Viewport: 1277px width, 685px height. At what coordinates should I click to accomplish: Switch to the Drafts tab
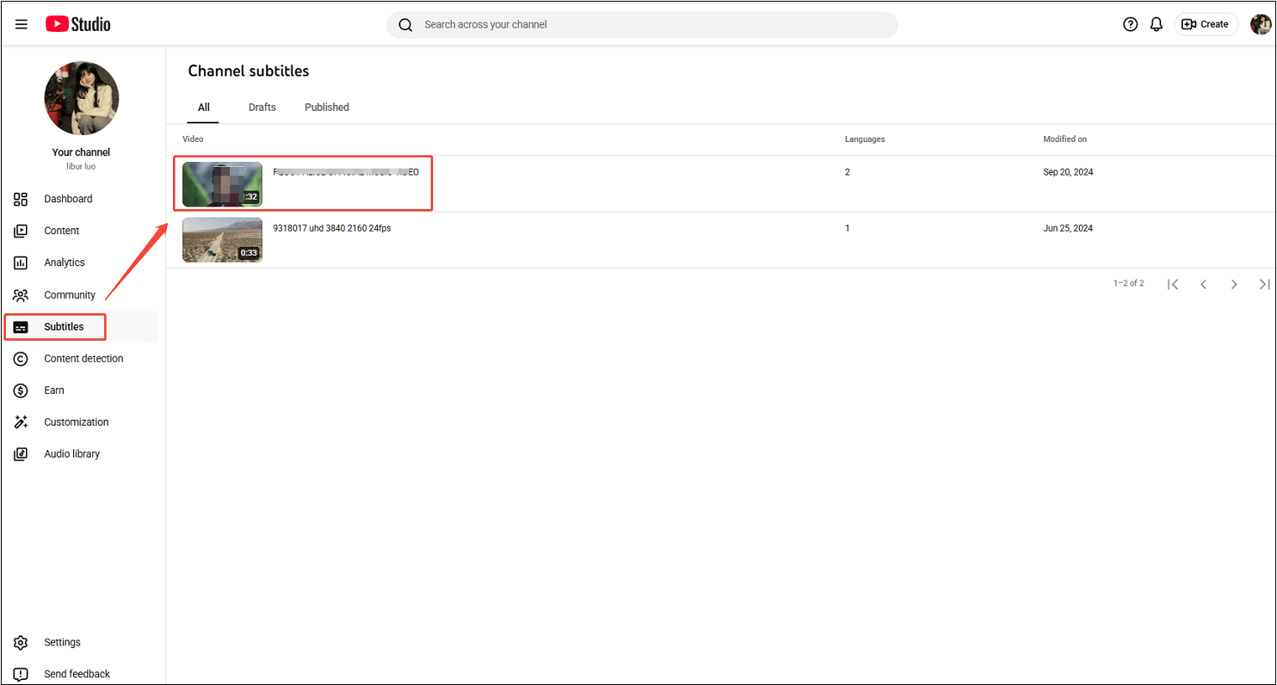[261, 107]
